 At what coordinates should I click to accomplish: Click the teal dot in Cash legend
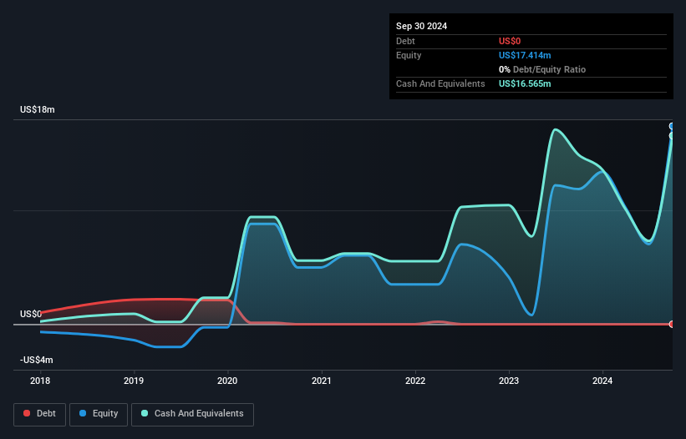145,413
